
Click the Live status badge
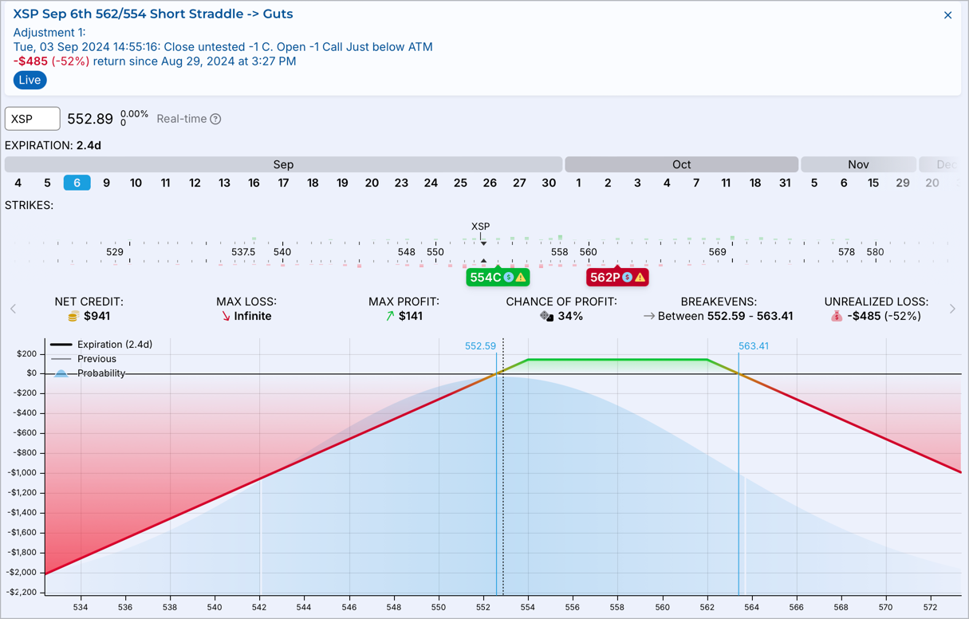coord(30,80)
